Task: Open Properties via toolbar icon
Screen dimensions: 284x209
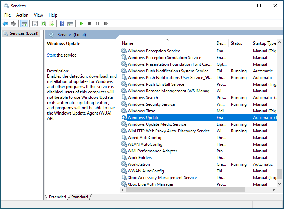Action: 35,24
